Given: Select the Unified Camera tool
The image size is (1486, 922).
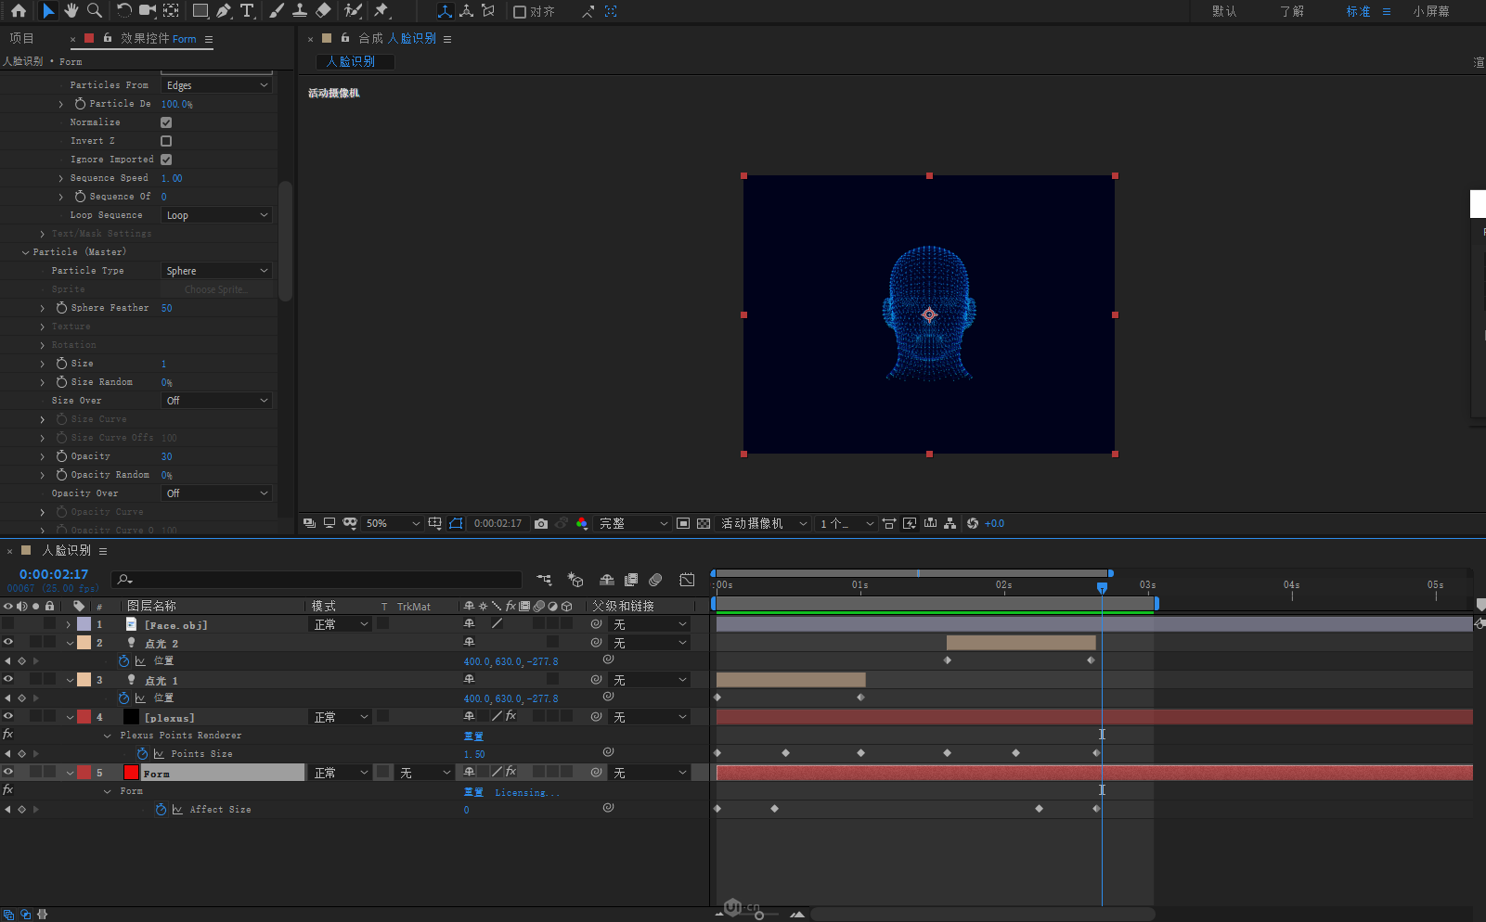Looking at the screenshot, I should [148, 11].
